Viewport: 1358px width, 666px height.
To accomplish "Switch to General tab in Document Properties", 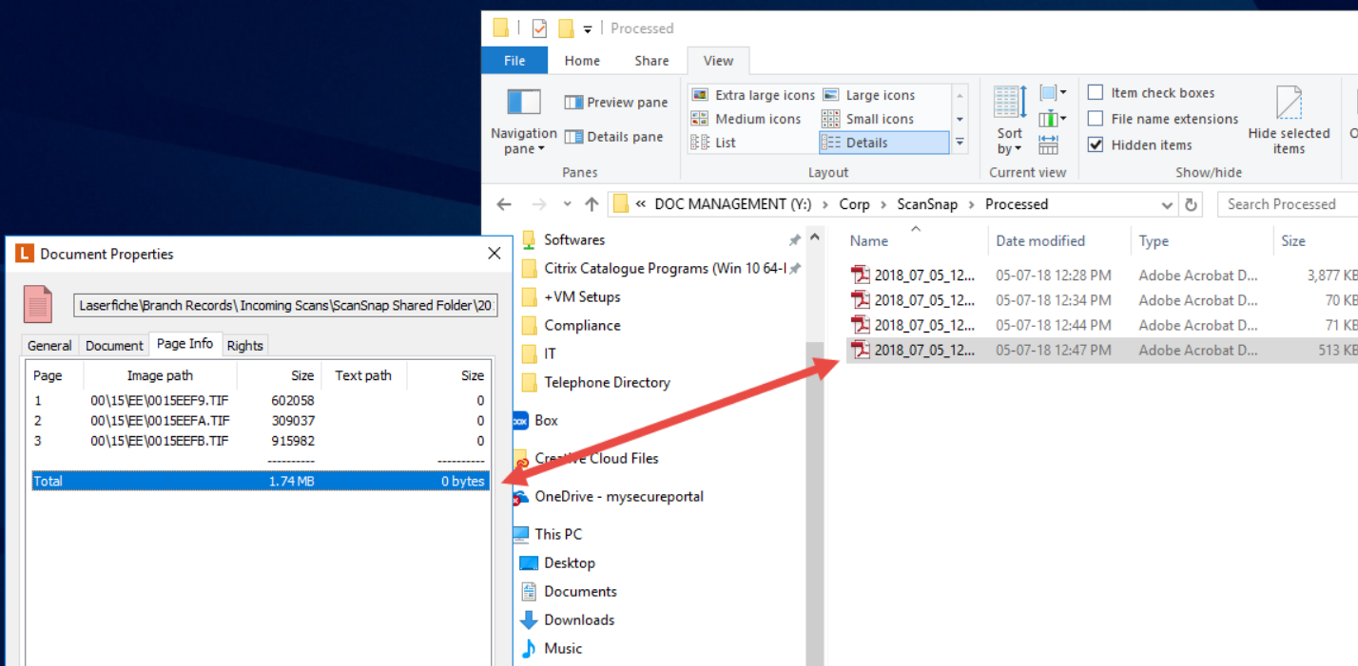I will point(49,346).
